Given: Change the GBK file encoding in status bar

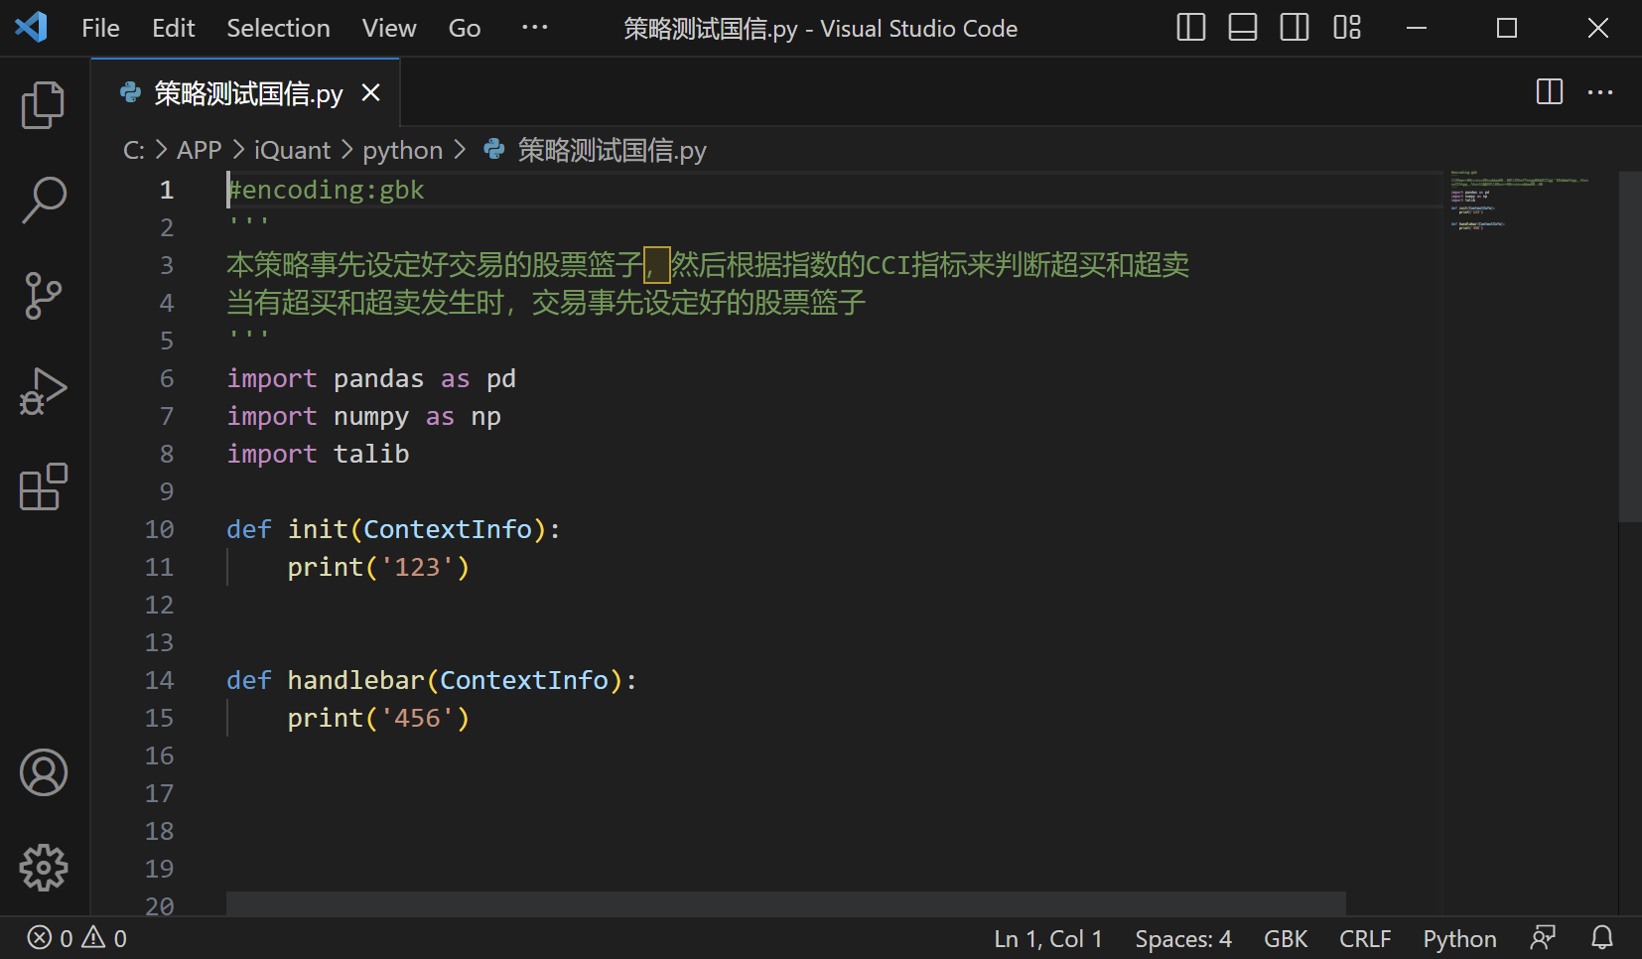Looking at the screenshot, I should point(1285,938).
